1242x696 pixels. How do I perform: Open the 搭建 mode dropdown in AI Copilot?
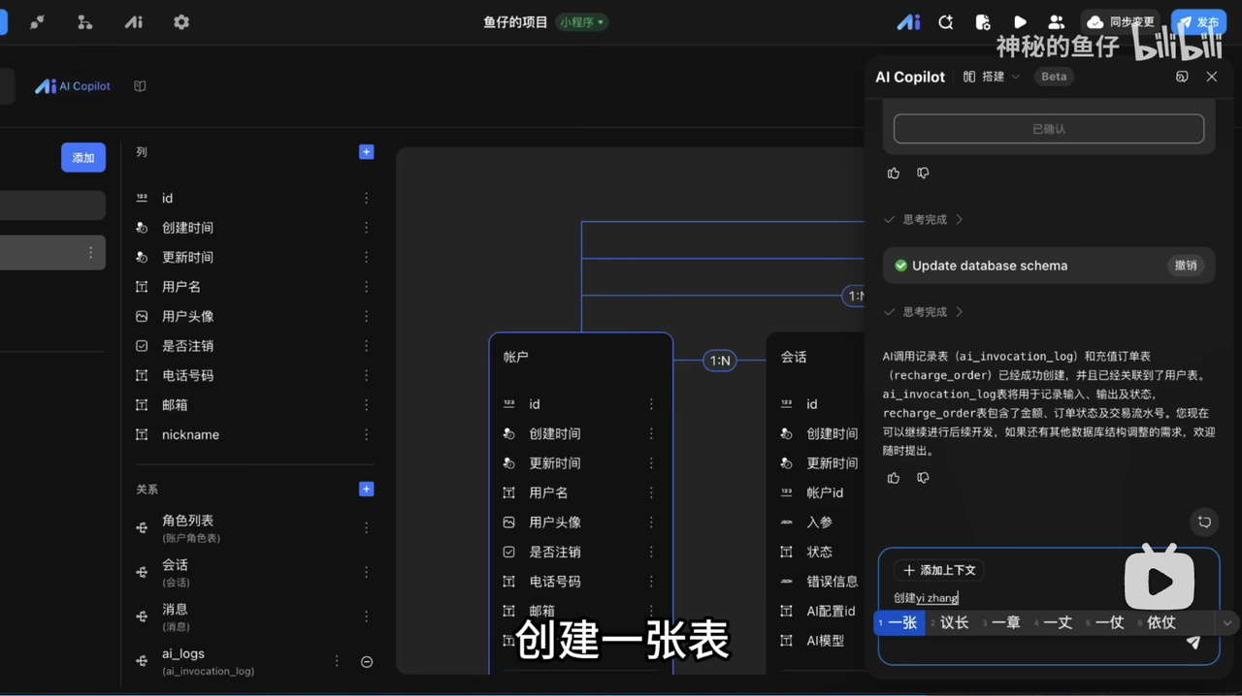pos(992,77)
